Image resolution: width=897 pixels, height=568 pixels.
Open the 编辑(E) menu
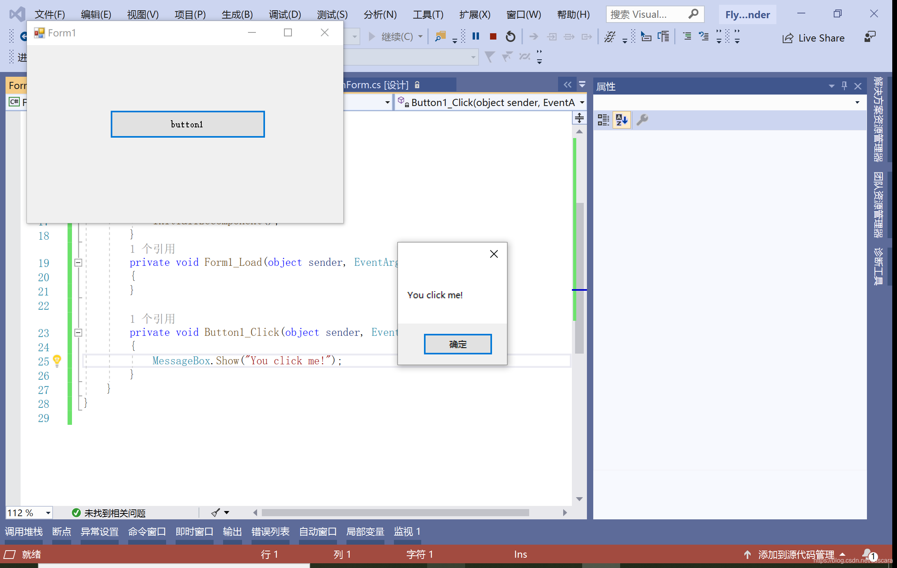click(96, 14)
